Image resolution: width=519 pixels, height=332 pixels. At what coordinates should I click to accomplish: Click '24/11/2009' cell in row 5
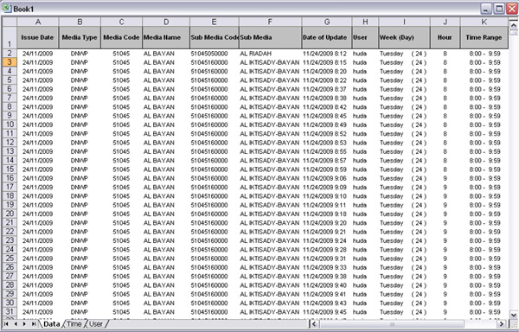38,80
